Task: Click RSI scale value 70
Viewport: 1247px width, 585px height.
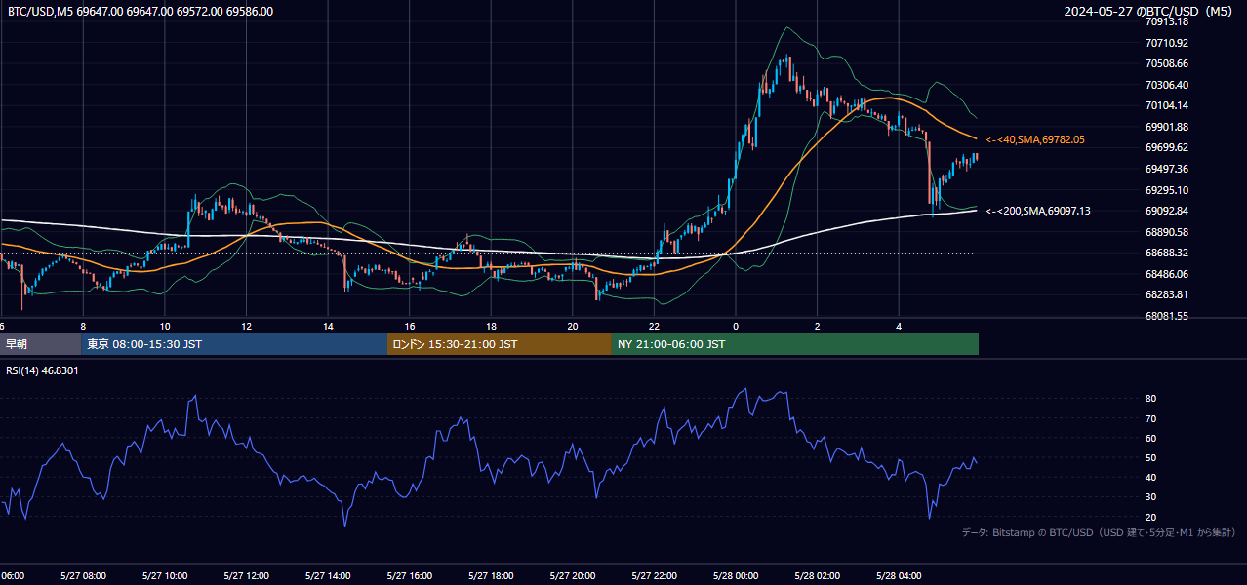Action: coord(1151,418)
